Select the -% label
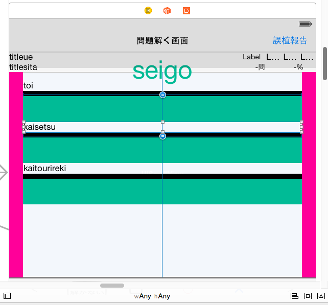The height and width of the screenshot is (305, 328). coord(298,67)
